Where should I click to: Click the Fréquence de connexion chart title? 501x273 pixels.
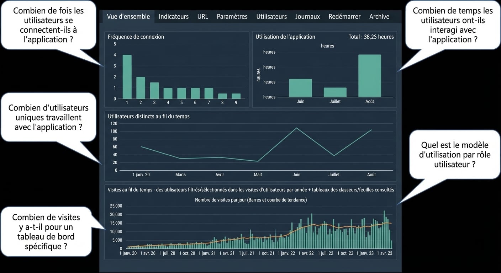pyautogui.click(x=136, y=37)
